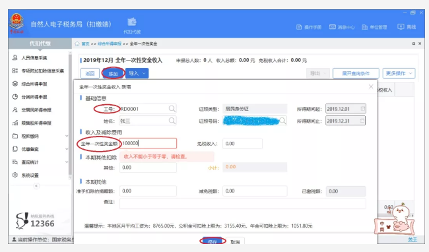Image resolution: width=429 pixels, height=252 pixels.
Task: Click the 全年一次性奖金额 input field
Action: (148, 144)
